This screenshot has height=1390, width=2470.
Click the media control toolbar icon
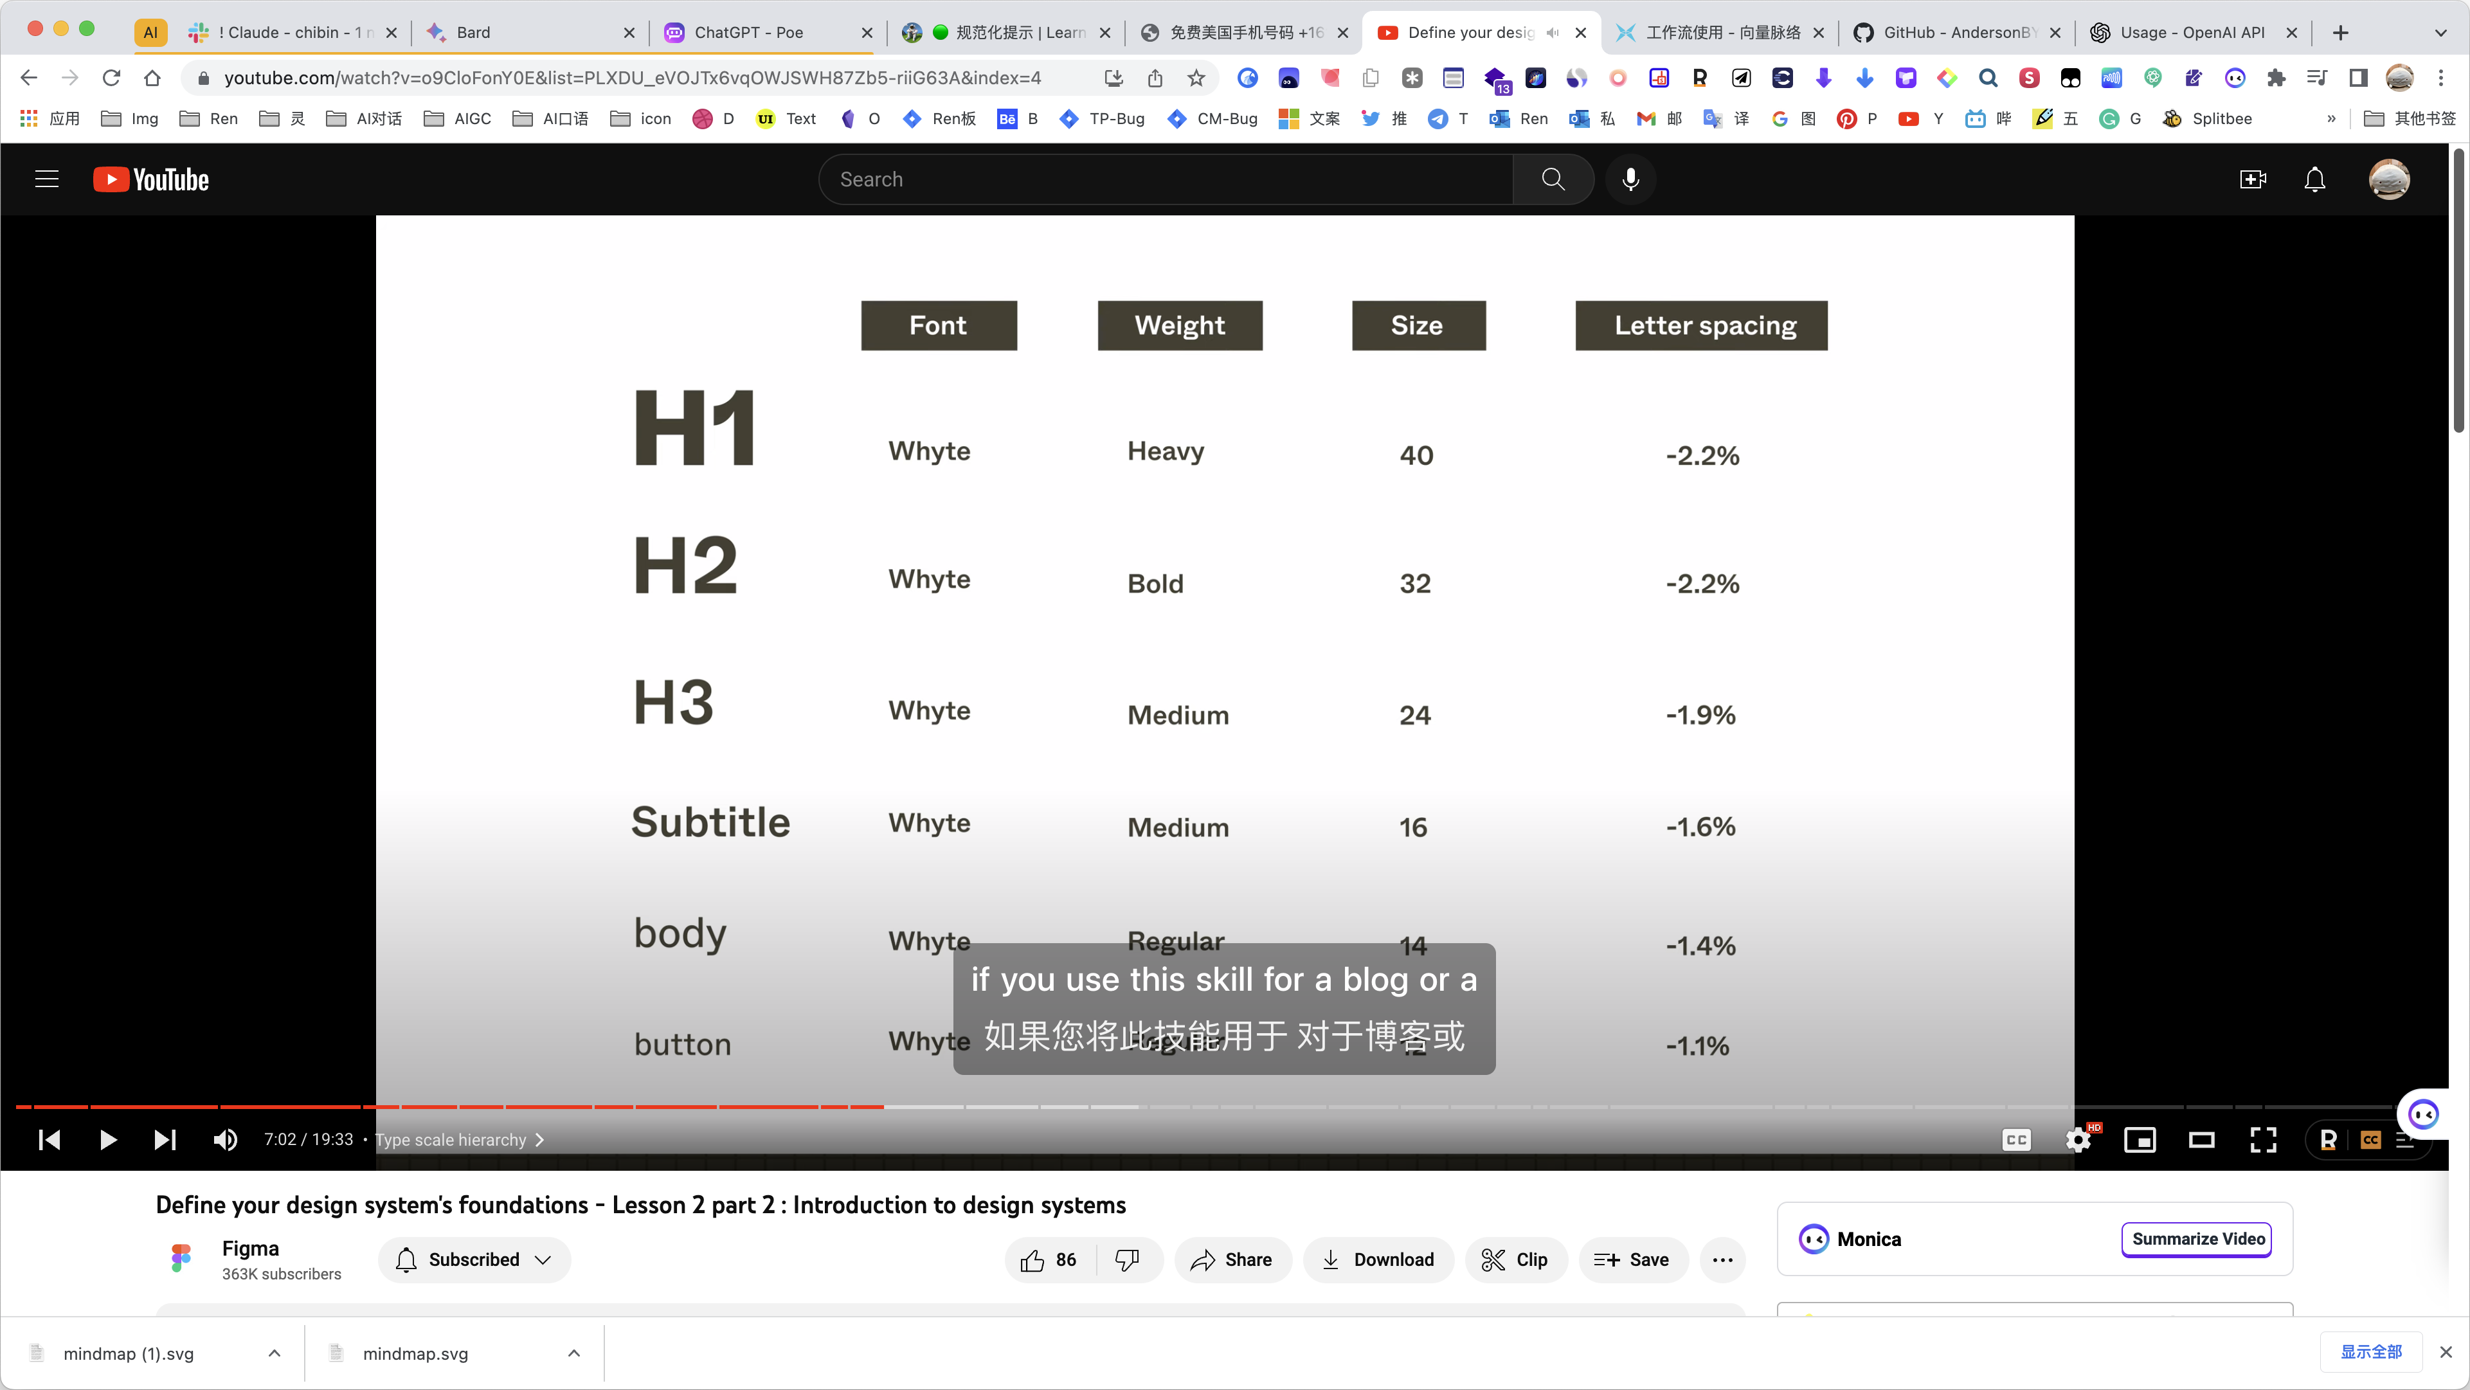pos(2318,78)
